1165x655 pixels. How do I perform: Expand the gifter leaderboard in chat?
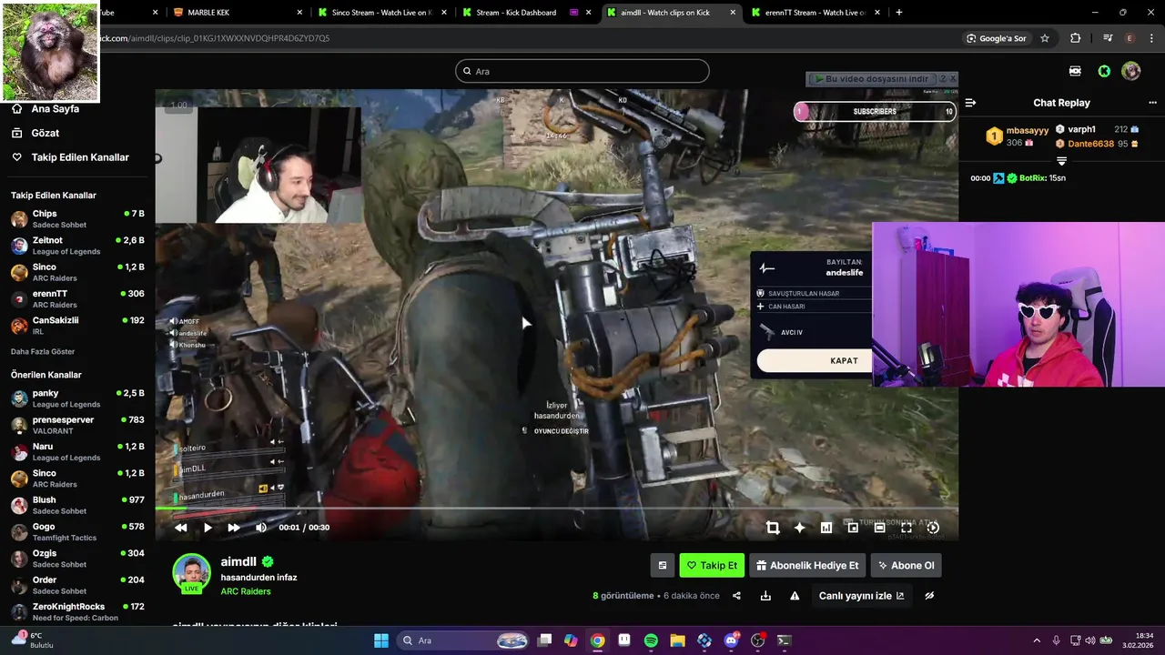tap(1061, 161)
